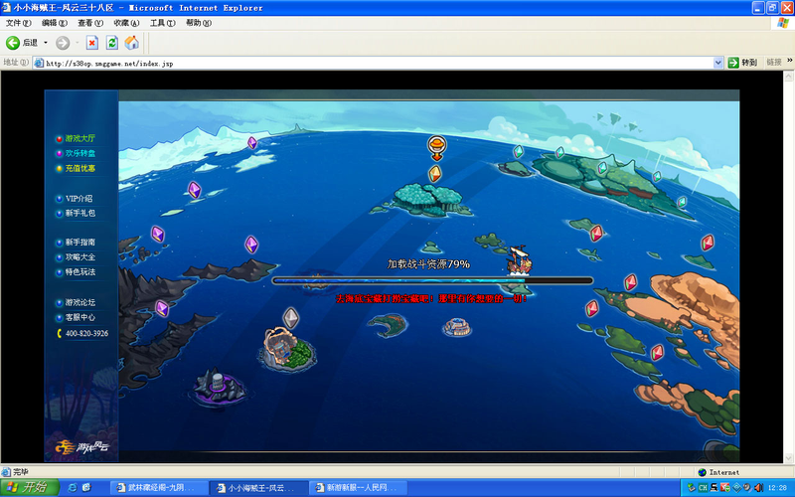Open the 新手指南 sidebar link
The height and width of the screenshot is (497, 795).
coord(79,243)
